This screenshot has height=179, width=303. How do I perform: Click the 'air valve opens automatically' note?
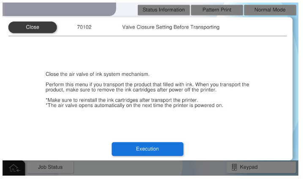(x=134, y=105)
